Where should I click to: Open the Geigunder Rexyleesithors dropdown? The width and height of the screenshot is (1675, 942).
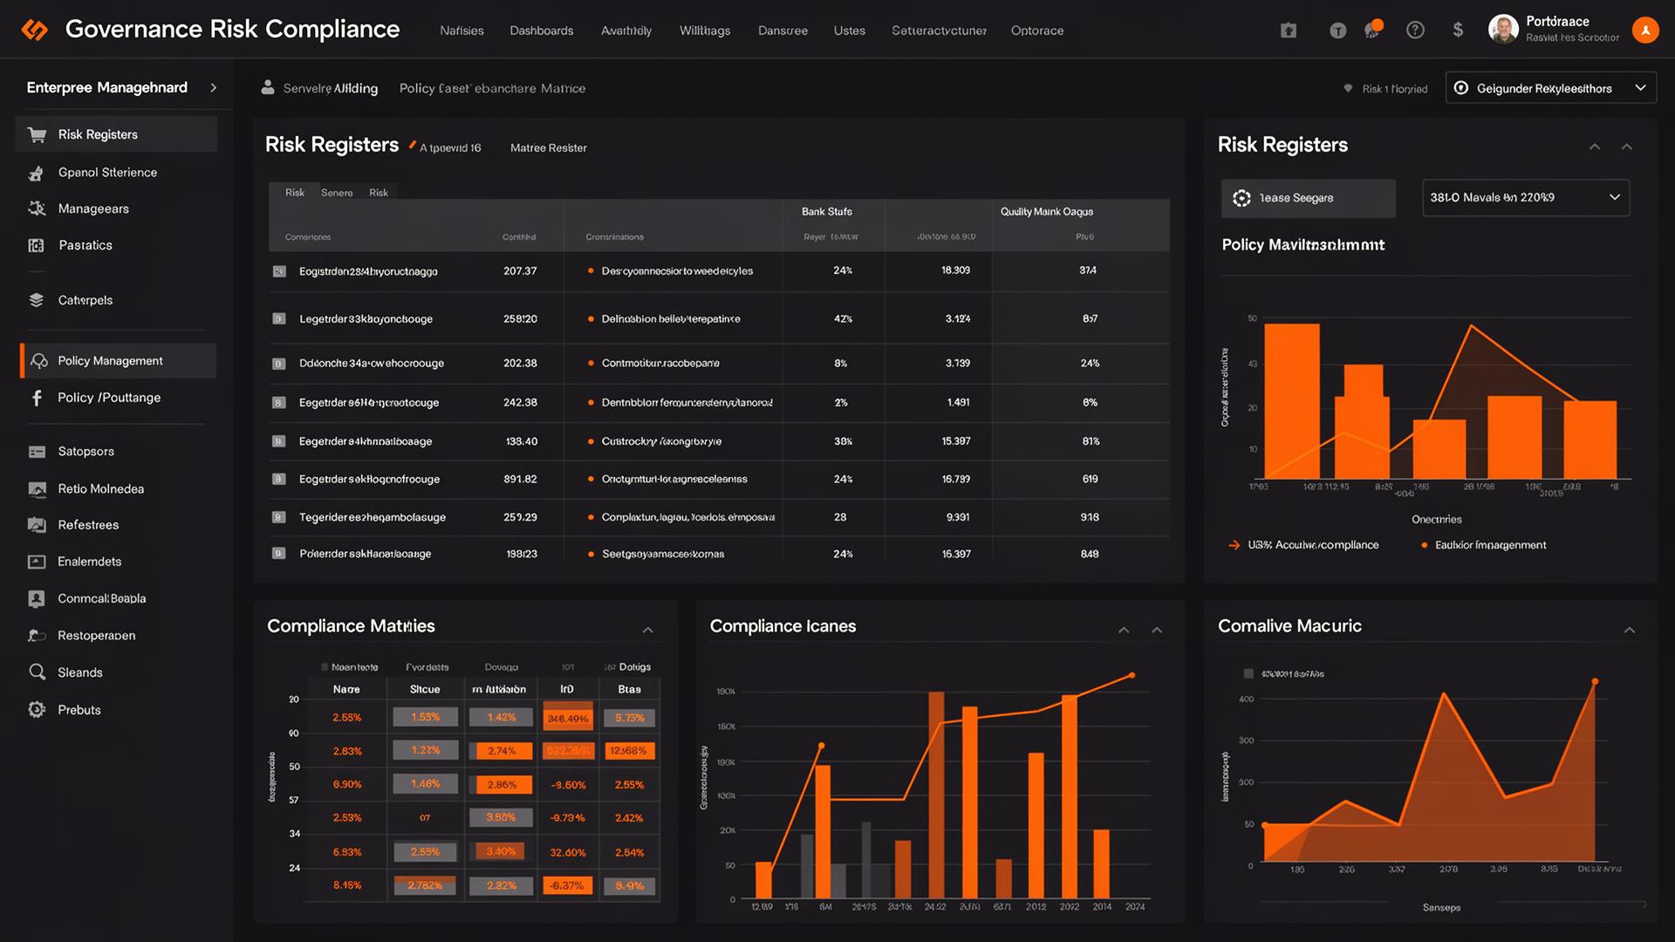click(1550, 88)
